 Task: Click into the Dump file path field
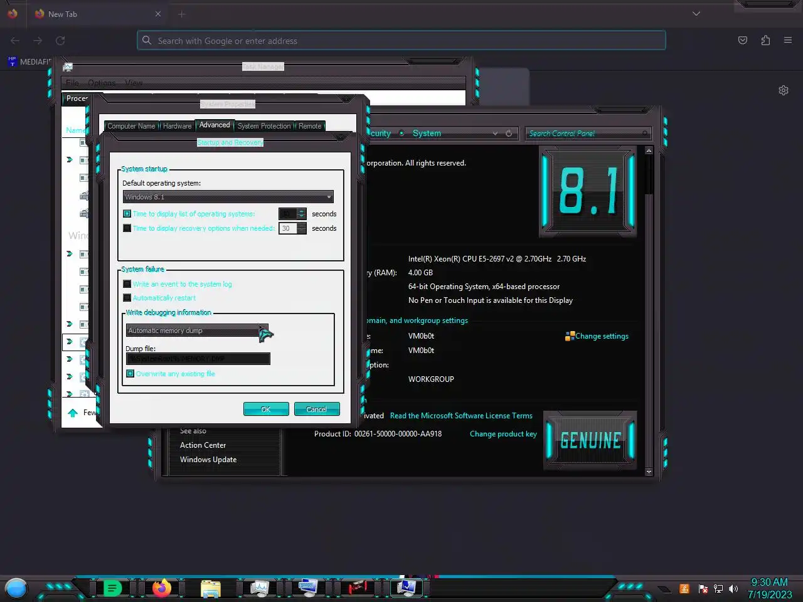point(198,359)
